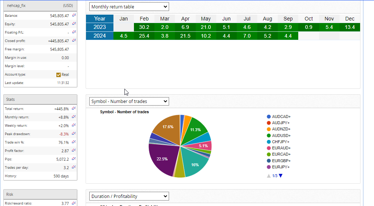The image size is (374, 206).
Task: Click the chart icon beside Total return
Action: tap(74, 108)
